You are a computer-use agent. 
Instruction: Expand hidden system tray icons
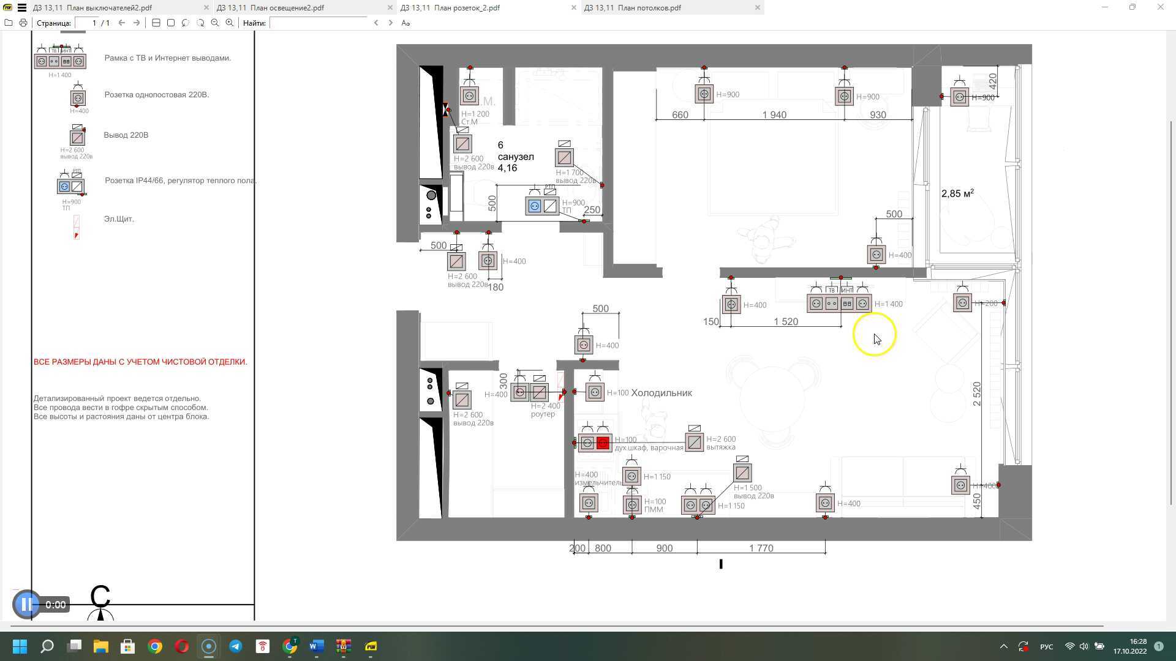pos(1003,646)
